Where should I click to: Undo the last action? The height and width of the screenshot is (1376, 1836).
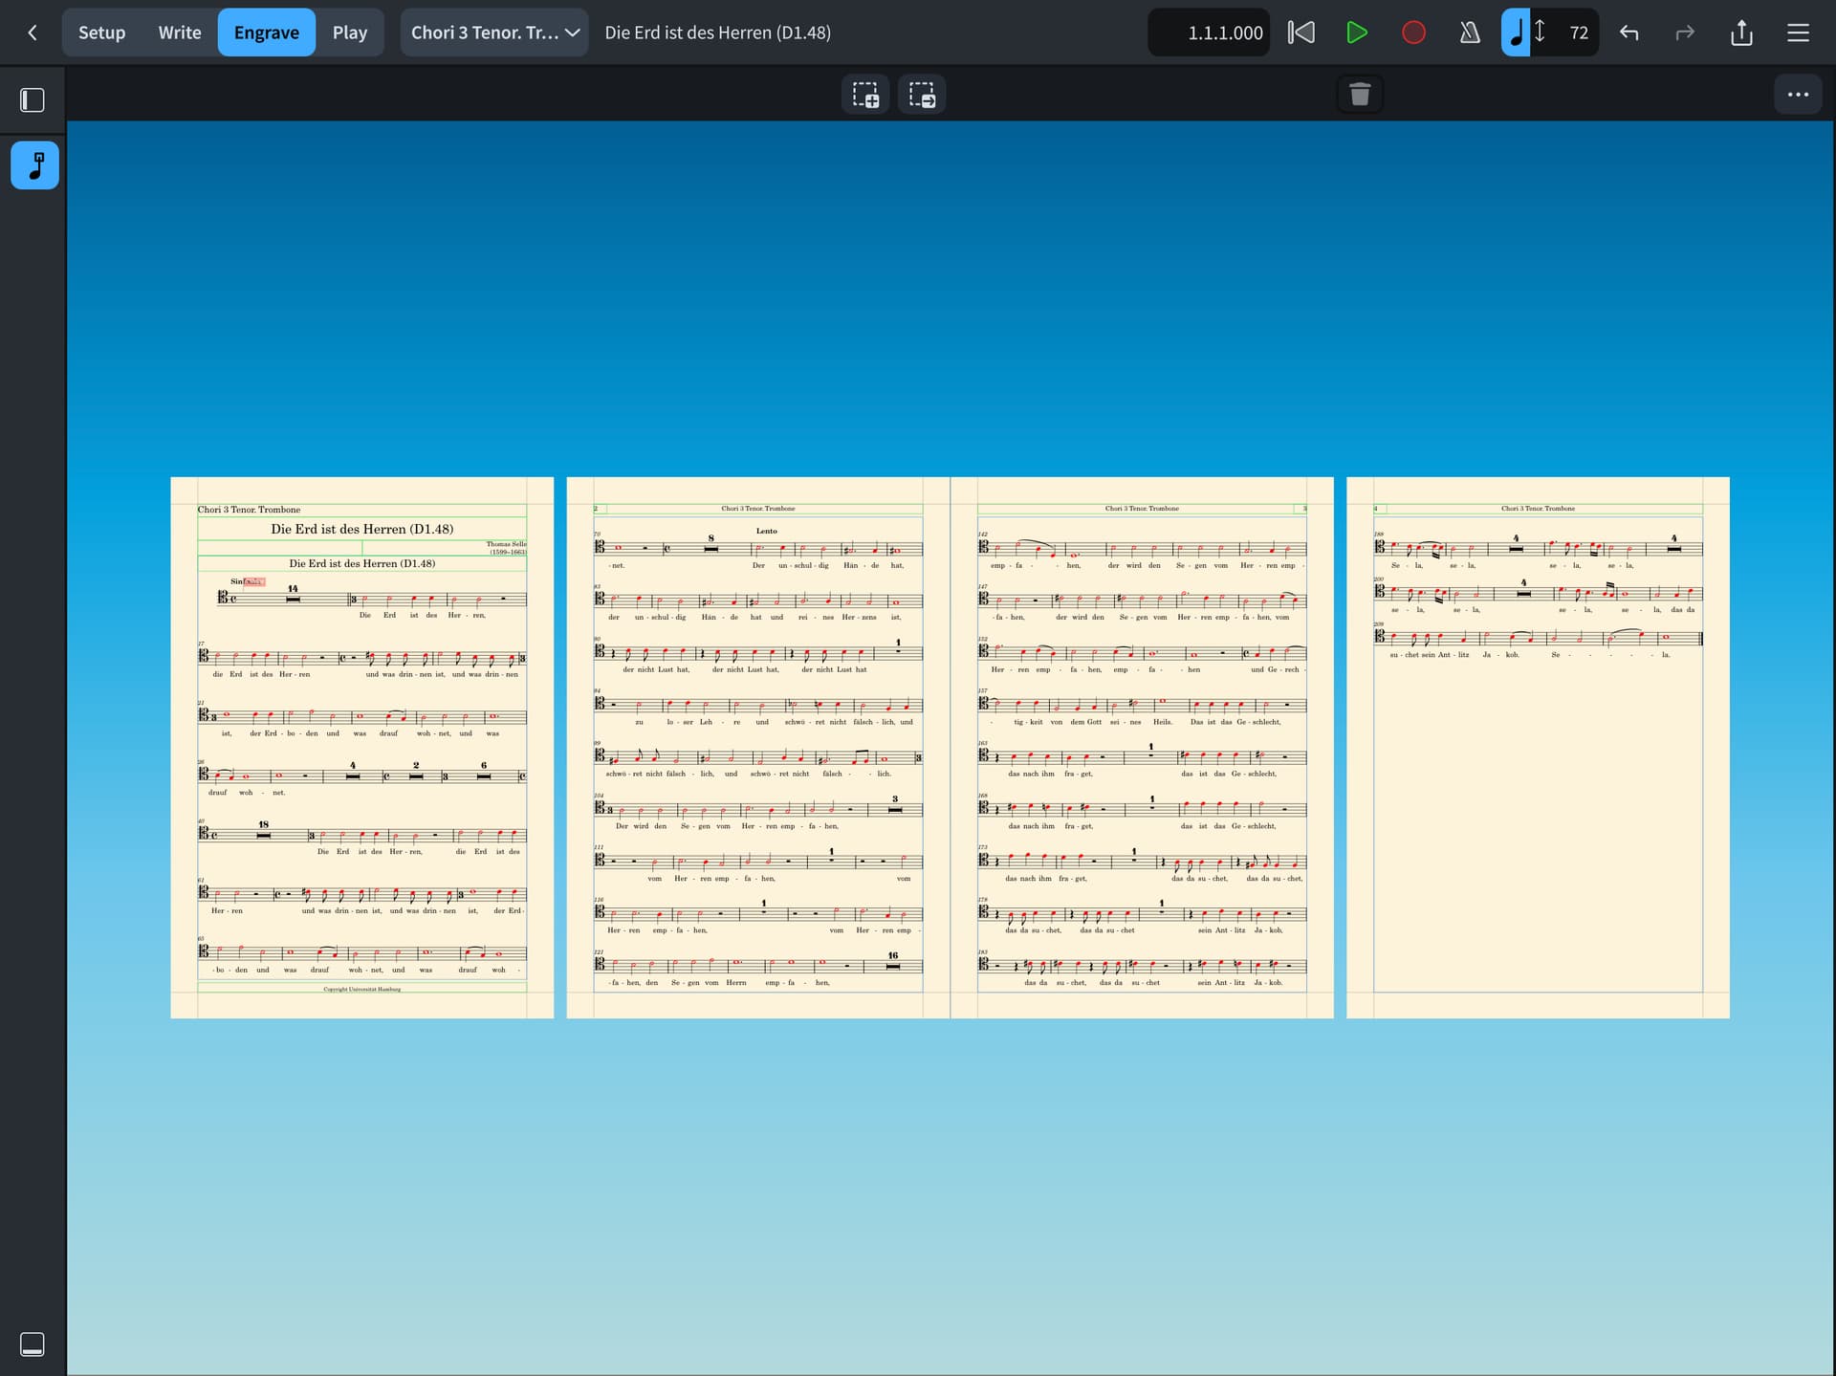coord(1629,33)
